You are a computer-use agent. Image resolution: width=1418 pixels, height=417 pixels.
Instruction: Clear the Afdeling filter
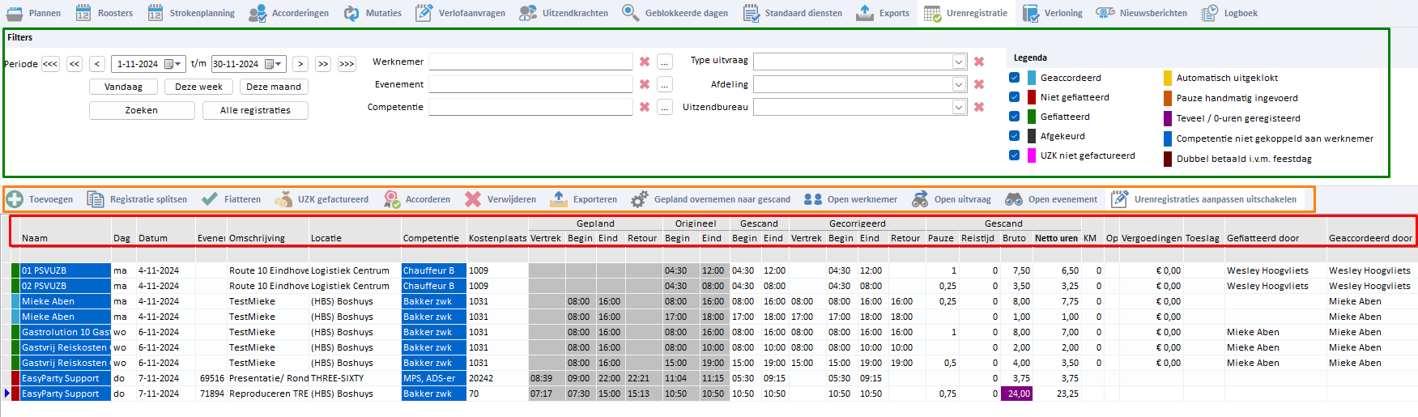[979, 84]
